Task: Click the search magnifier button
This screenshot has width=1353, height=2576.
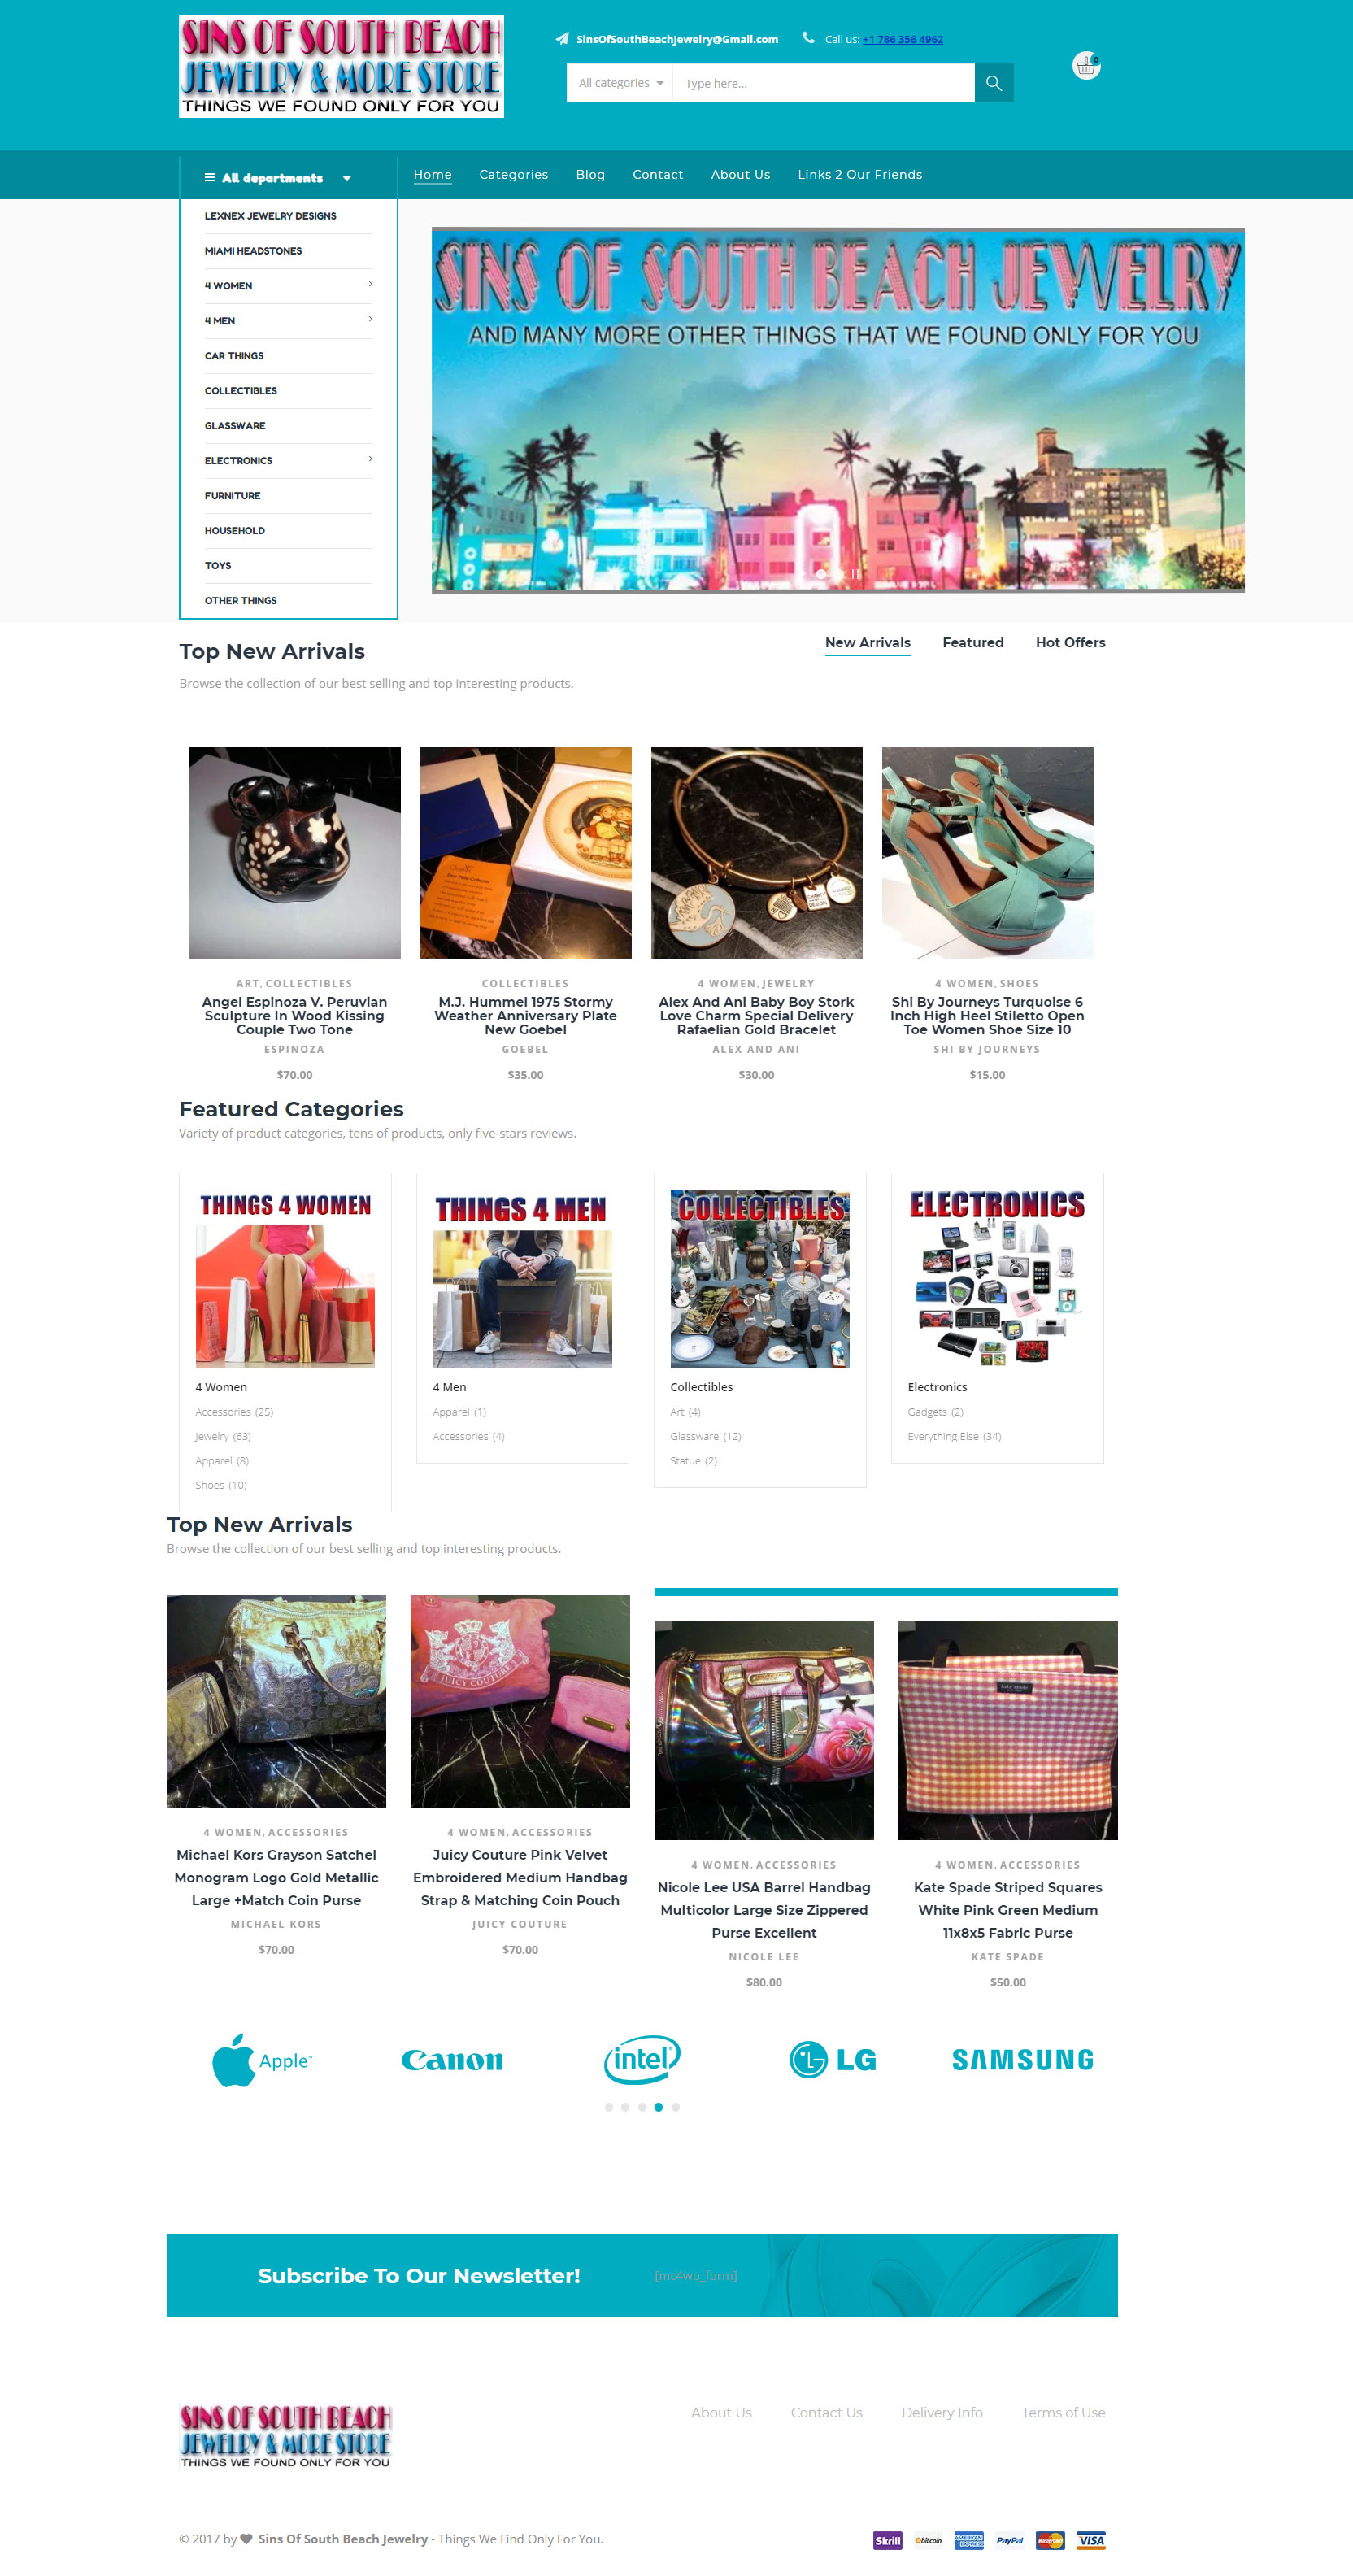Action: 993,83
